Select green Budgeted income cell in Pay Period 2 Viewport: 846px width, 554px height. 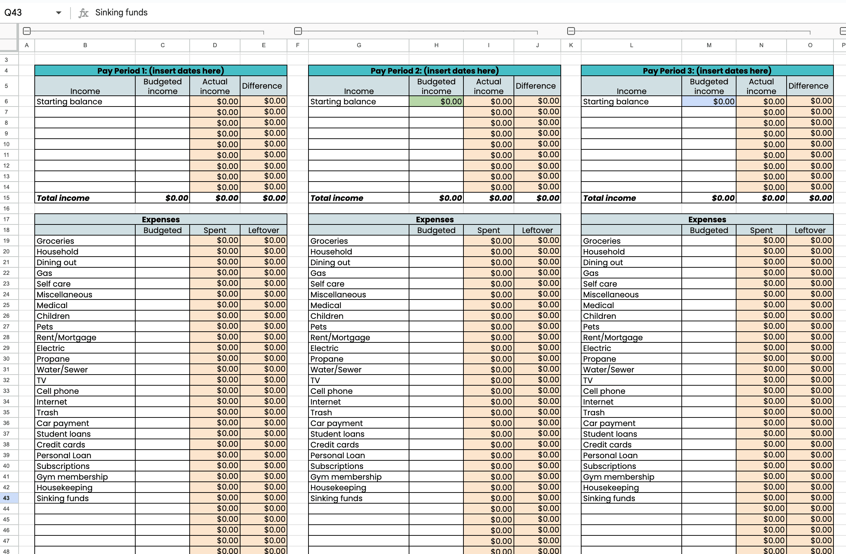click(436, 102)
